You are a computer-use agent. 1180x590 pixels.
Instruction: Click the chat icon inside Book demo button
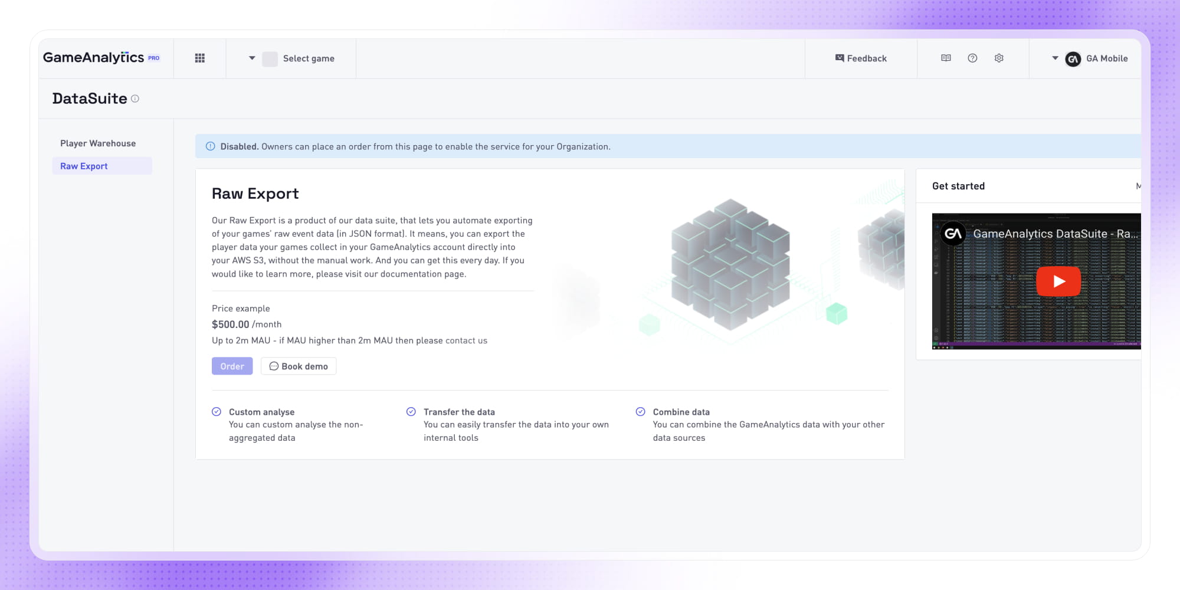274,366
